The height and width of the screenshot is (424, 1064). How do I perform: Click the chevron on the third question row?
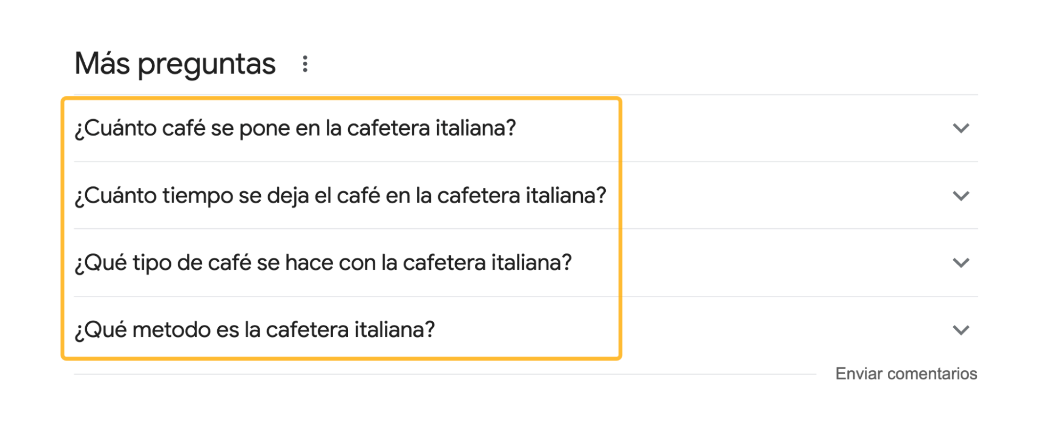point(961,262)
